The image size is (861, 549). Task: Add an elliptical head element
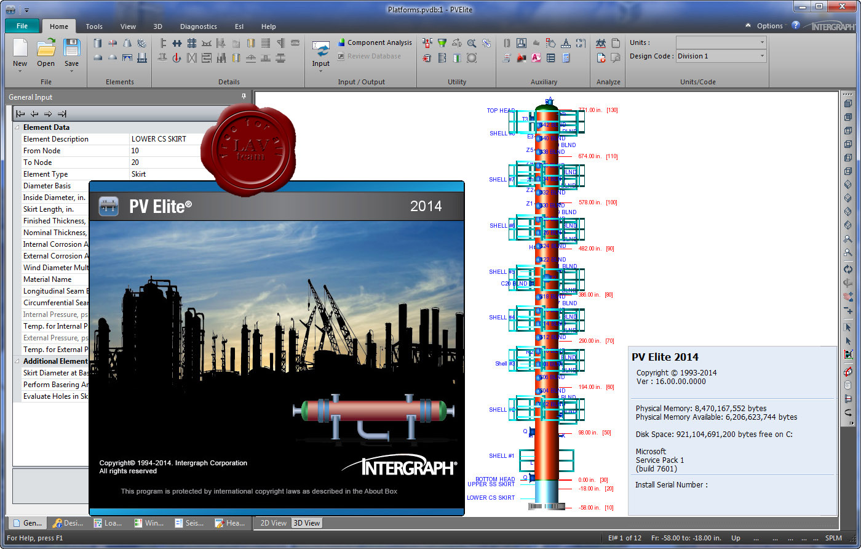98,58
